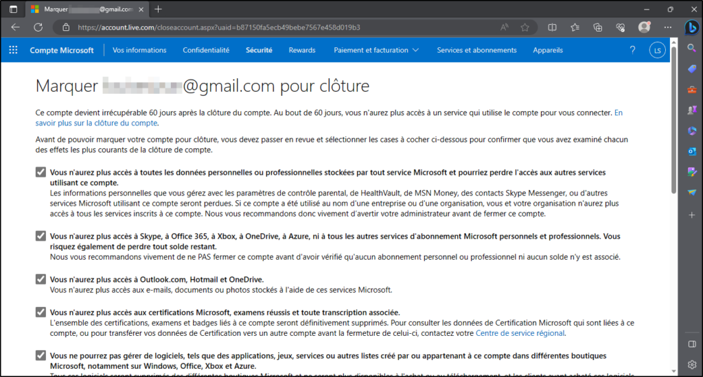Open the Centre de service régional link
Image resolution: width=703 pixels, height=377 pixels.
520,333
